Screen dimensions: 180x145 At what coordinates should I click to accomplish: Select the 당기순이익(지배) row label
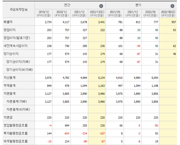pos(18,62)
